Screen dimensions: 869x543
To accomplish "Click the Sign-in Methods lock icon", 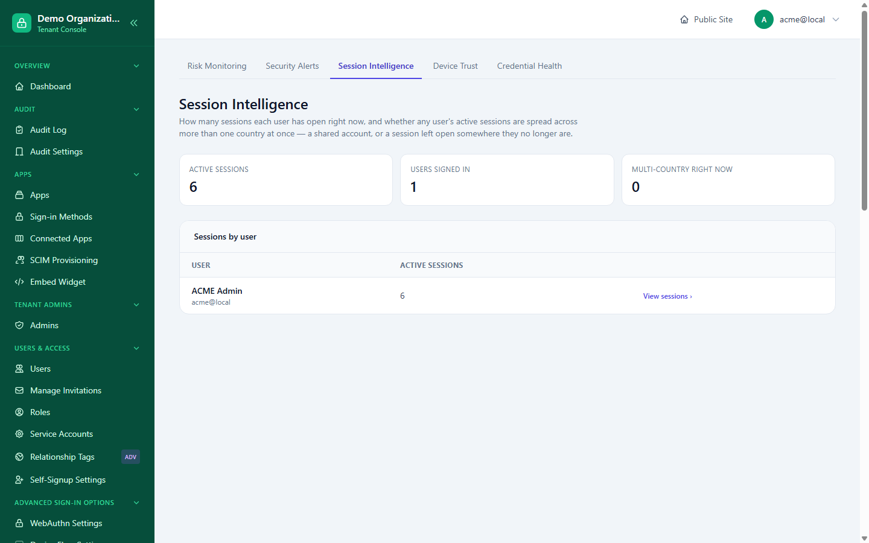I will pos(19,217).
